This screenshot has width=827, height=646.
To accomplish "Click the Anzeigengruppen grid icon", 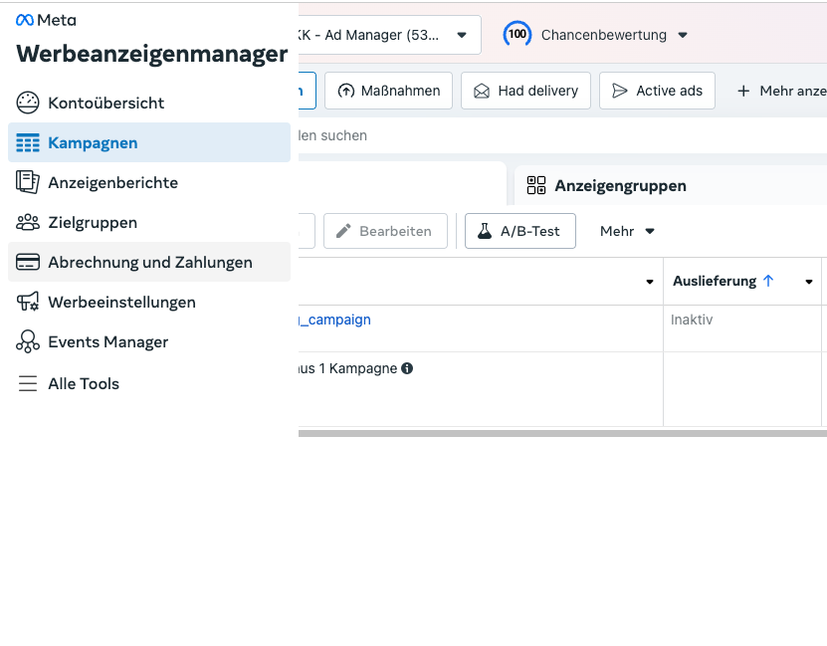I will click(536, 185).
